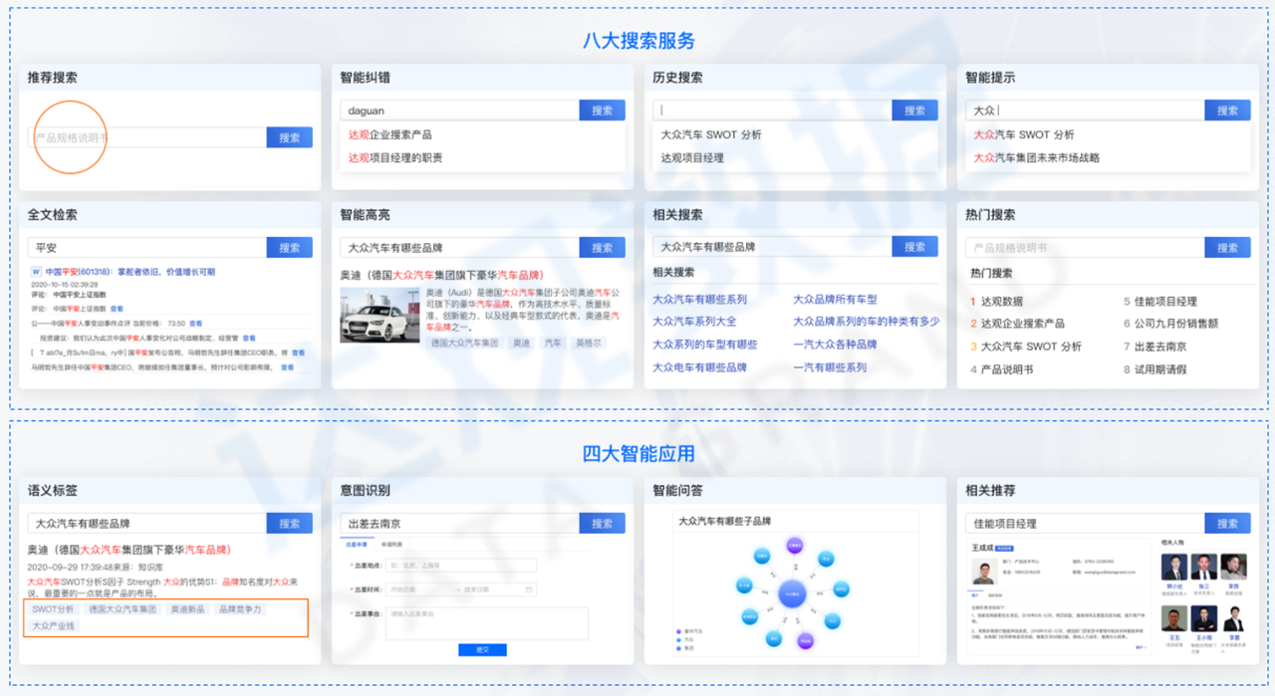Open hot search 2 达观企业搜索产品
Viewport: 1275px width, 696px height.
[1017, 324]
